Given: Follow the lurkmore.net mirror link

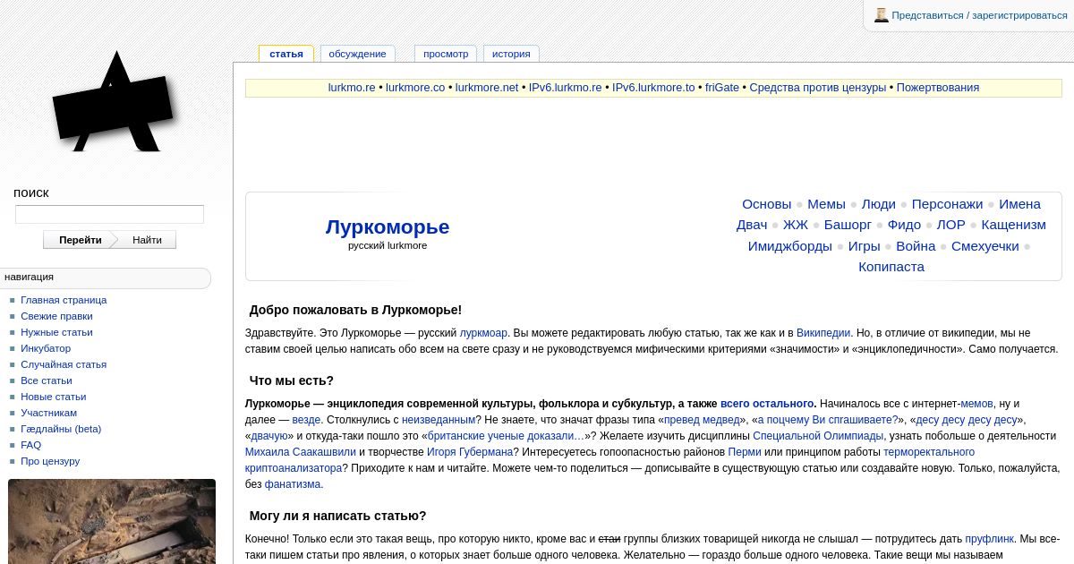Looking at the screenshot, I should click(x=487, y=88).
